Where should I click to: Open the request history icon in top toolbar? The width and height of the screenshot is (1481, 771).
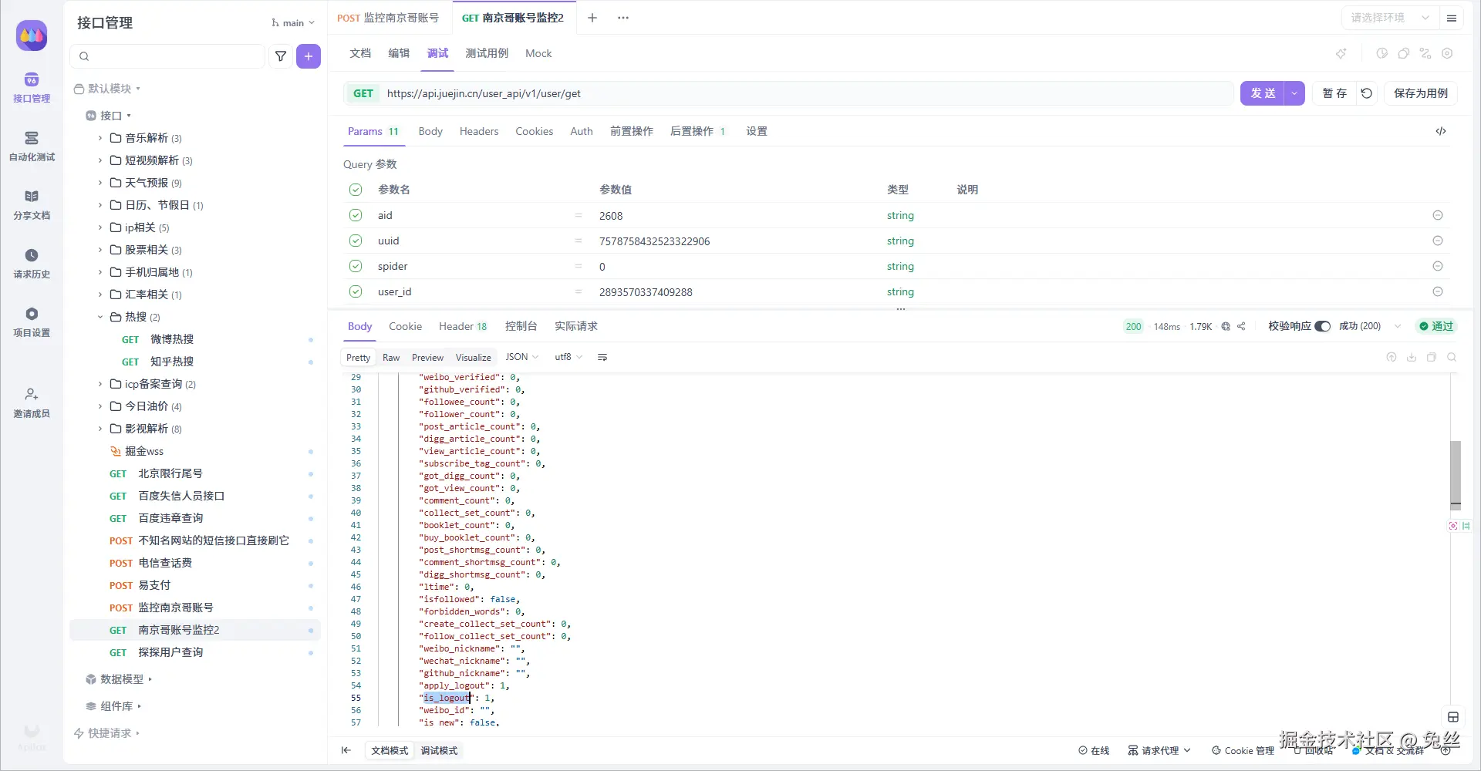1381,53
